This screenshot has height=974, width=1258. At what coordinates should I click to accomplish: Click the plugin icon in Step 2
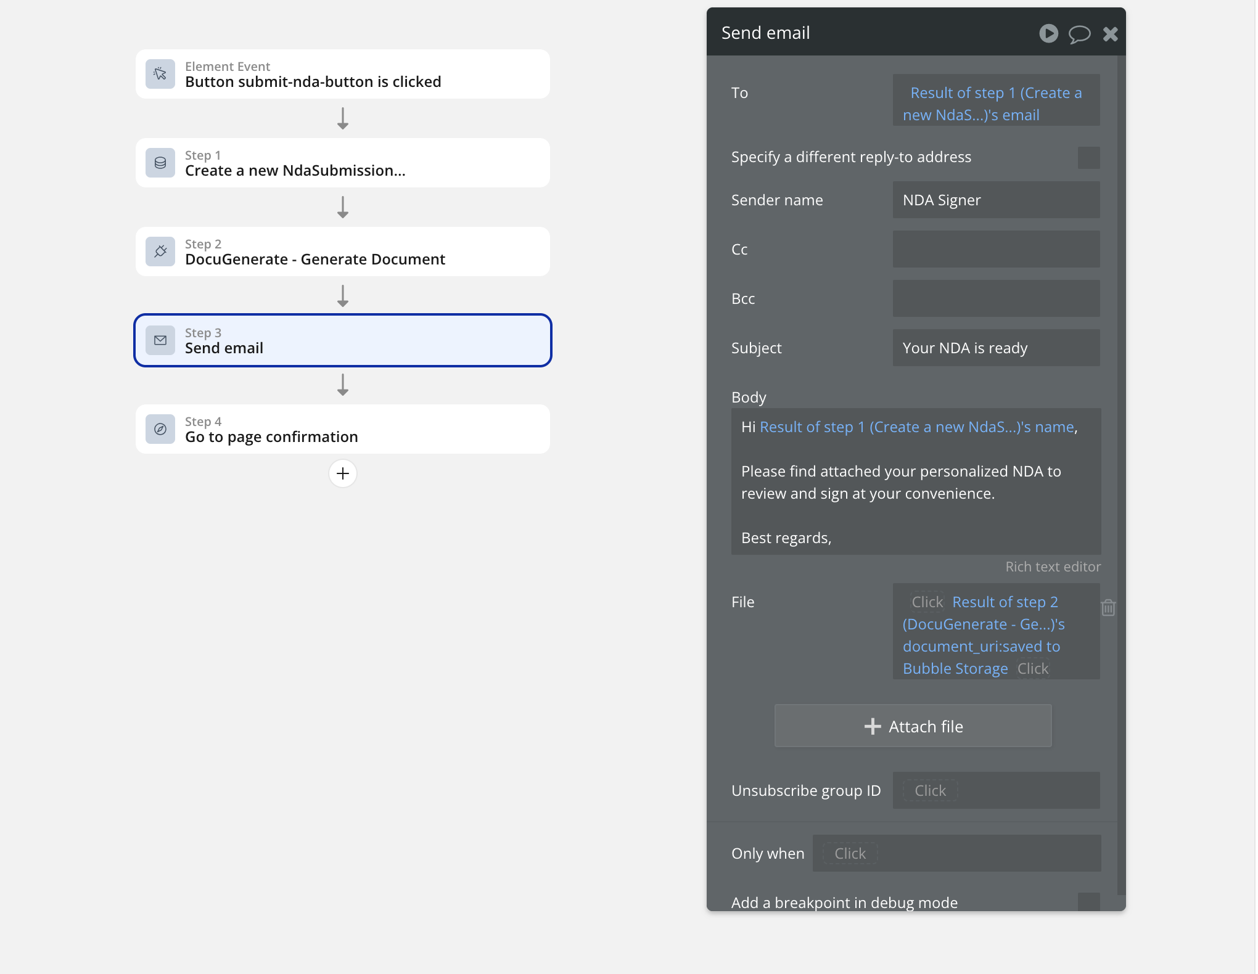click(160, 252)
